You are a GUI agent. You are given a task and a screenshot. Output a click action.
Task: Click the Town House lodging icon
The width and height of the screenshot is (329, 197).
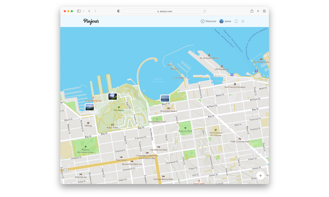(121, 157)
